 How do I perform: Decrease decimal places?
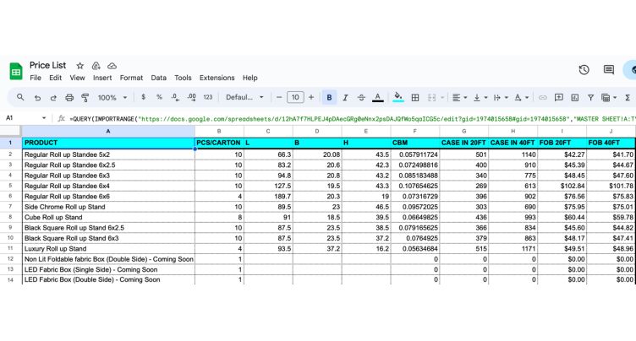(175, 97)
